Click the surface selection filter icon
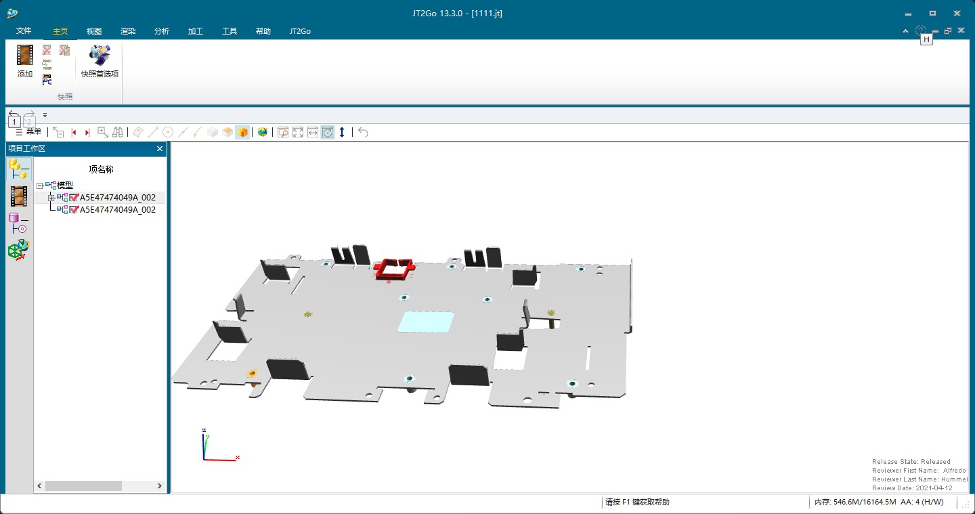The width and height of the screenshot is (975, 514). [x=138, y=133]
